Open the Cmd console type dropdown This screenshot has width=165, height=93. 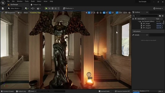click(32, 91)
